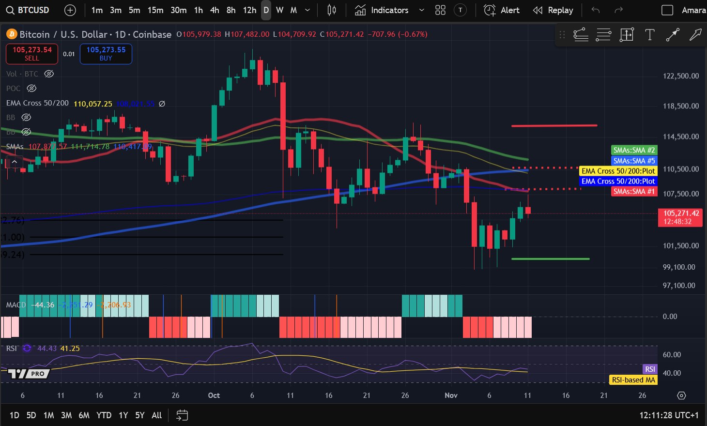
Task: Expand the timeframe list chevron
Action: [307, 10]
